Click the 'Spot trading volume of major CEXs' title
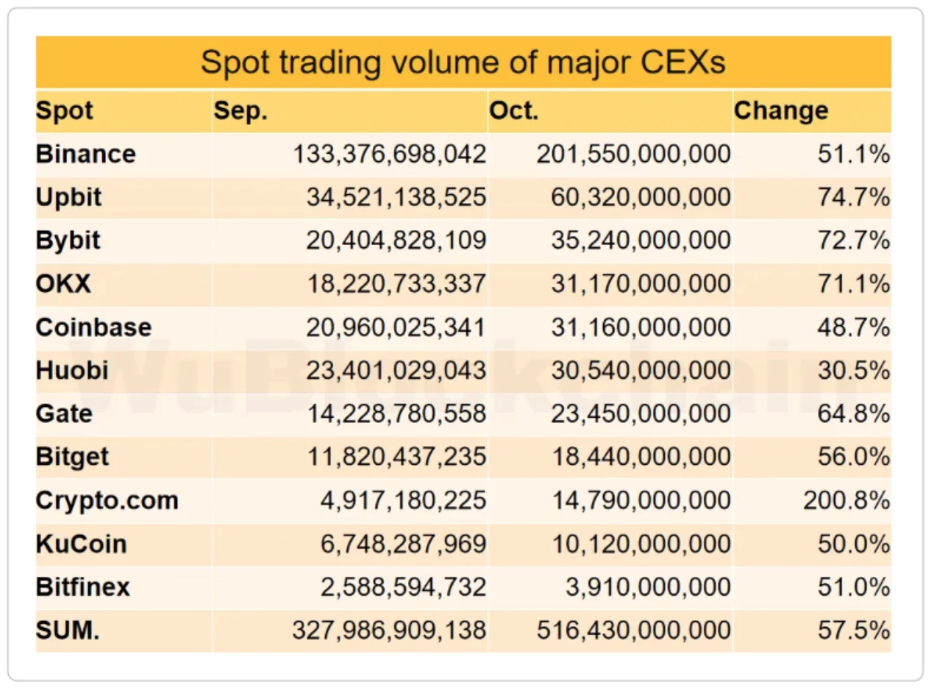 [463, 63]
